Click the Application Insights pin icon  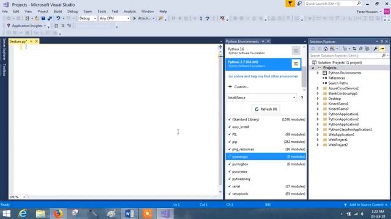[x=9, y=26]
